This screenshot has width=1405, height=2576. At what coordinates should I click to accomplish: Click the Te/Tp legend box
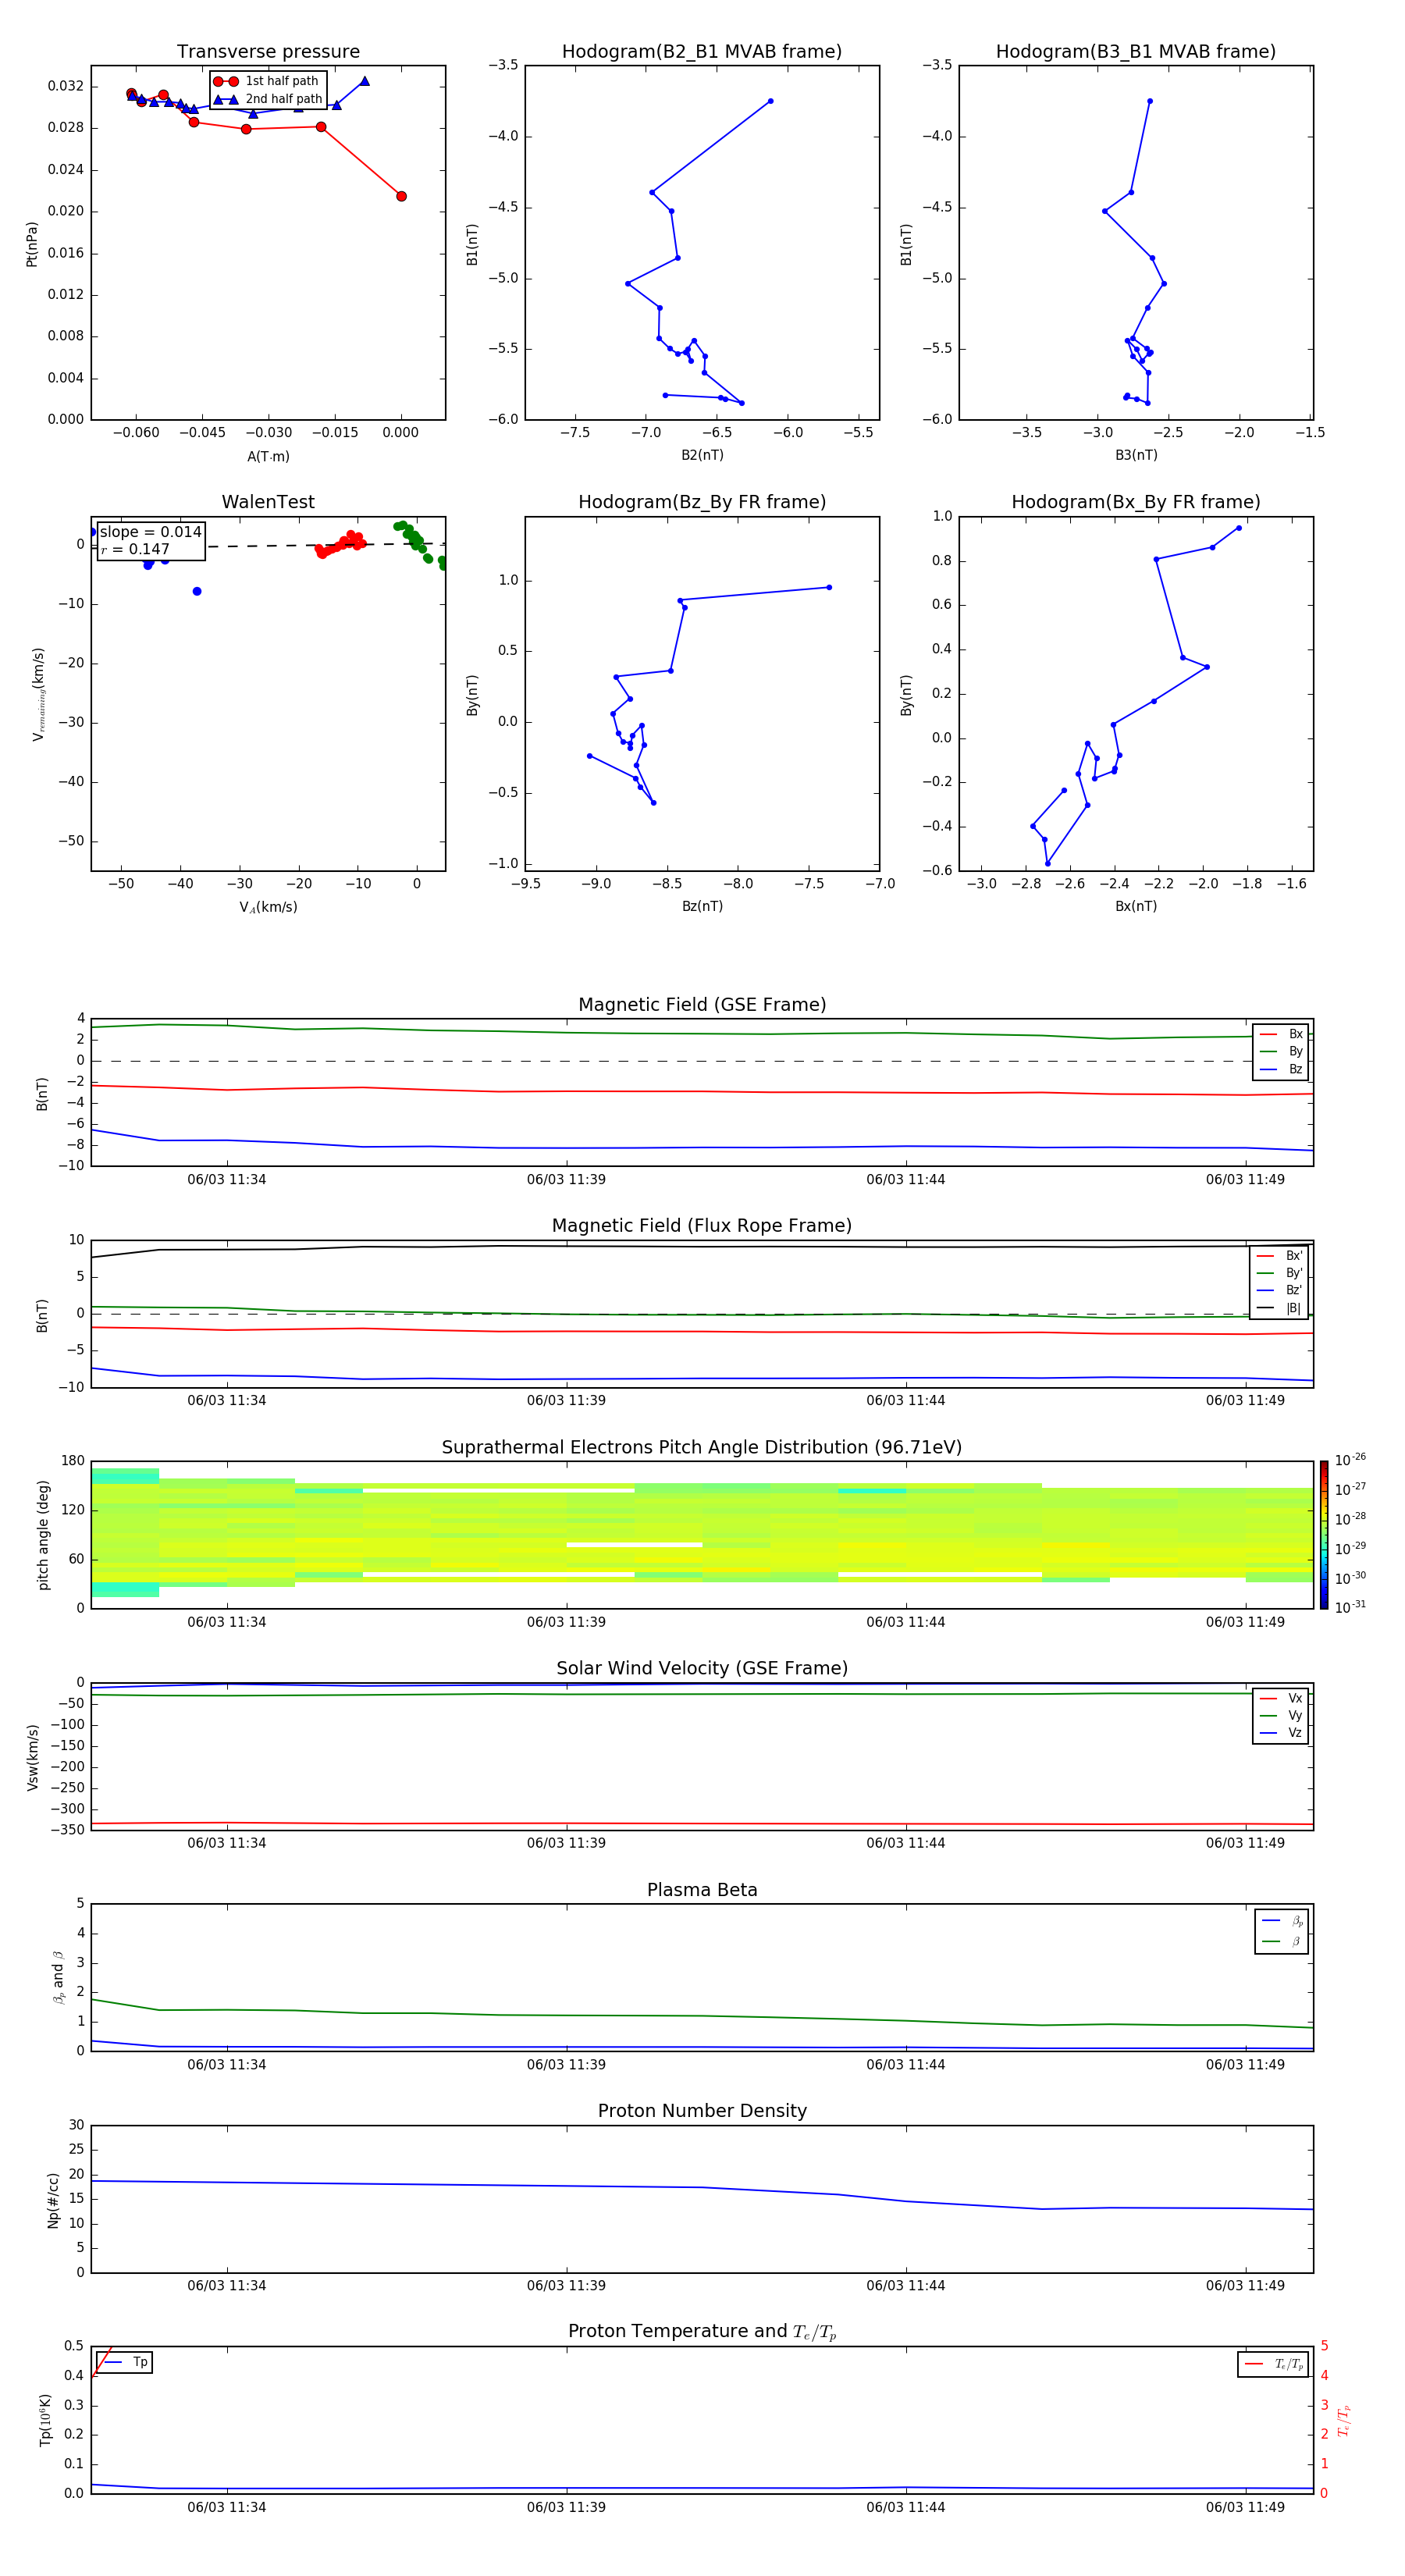point(1273,2364)
